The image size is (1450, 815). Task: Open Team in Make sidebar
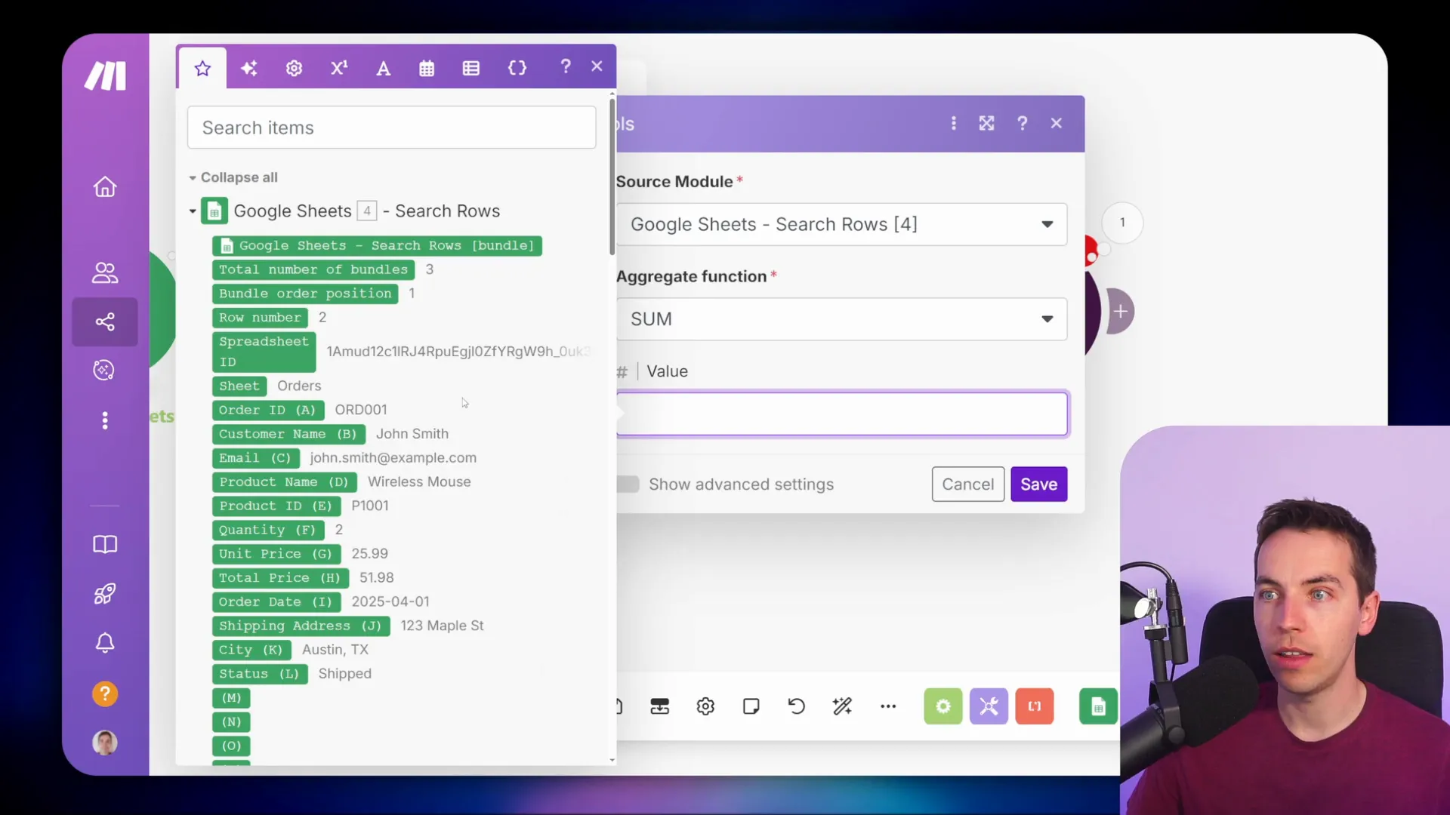[x=105, y=272]
